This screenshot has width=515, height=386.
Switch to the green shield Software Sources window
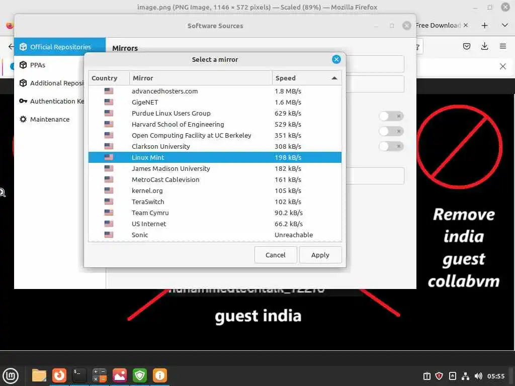coord(140,375)
